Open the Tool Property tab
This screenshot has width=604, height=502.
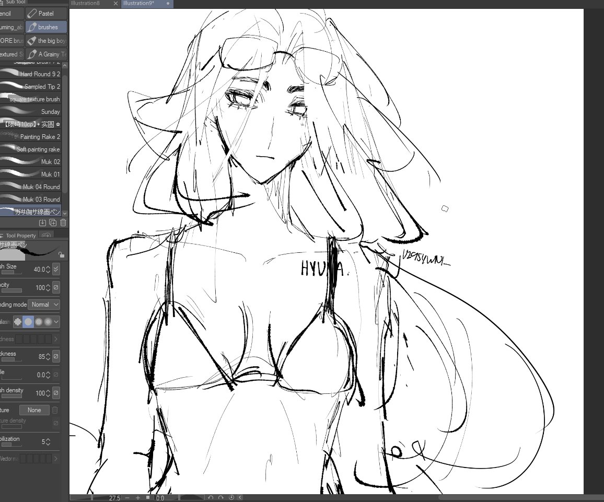(x=20, y=235)
